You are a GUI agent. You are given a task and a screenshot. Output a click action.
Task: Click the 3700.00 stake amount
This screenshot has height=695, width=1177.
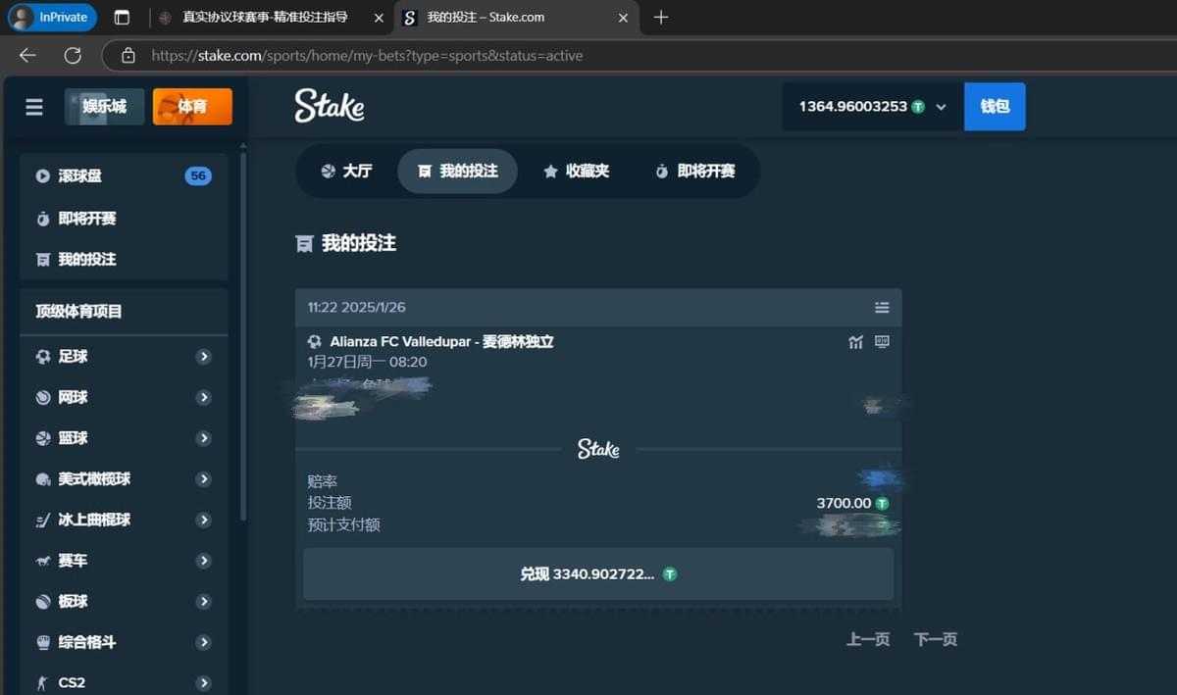click(x=844, y=503)
